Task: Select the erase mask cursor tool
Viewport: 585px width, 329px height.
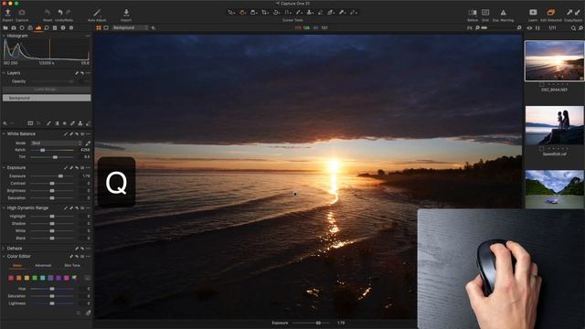Action: 320,12
